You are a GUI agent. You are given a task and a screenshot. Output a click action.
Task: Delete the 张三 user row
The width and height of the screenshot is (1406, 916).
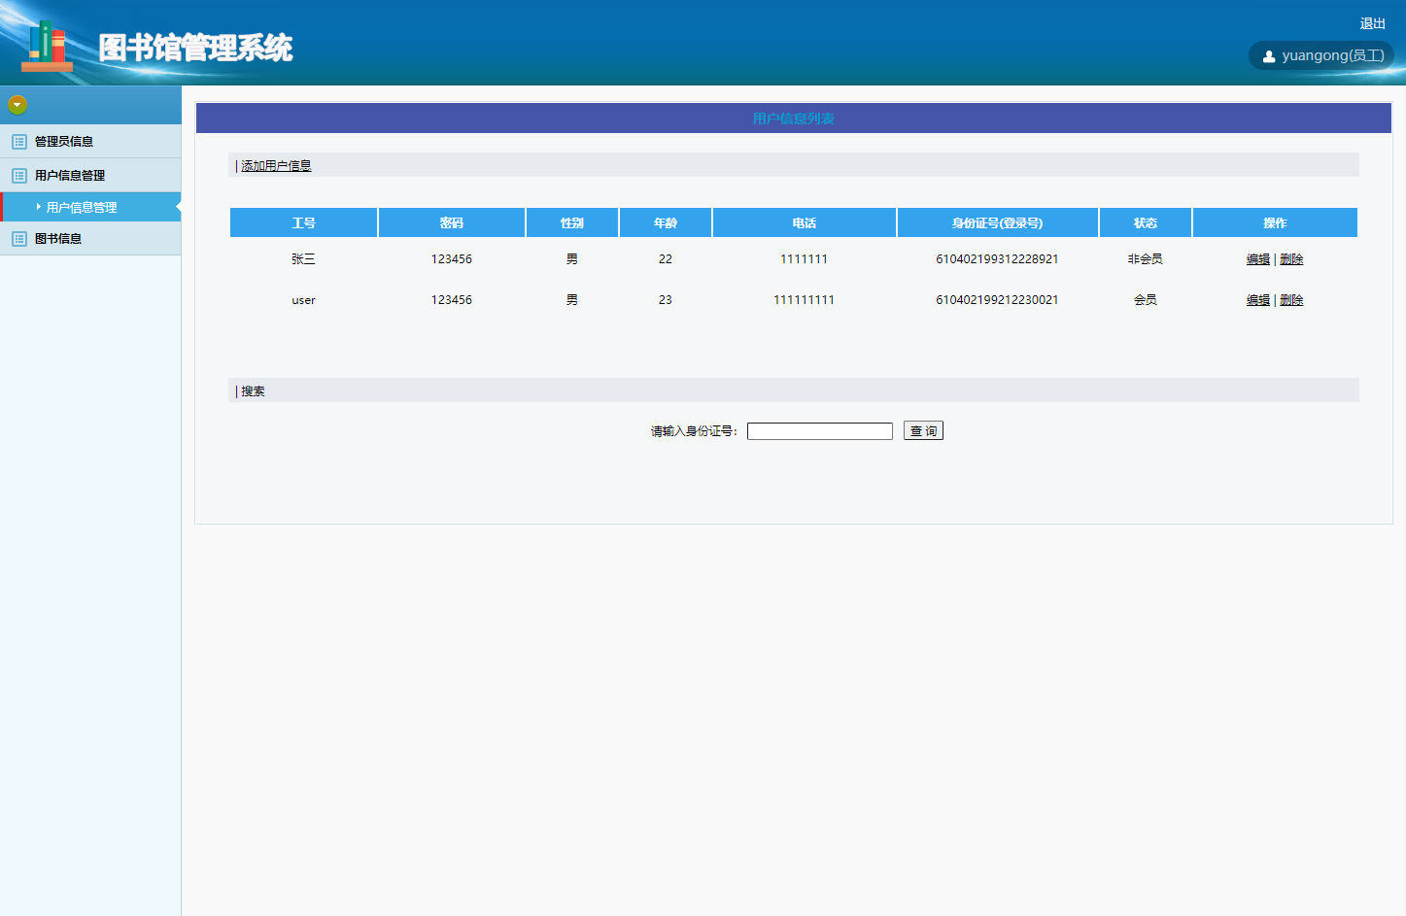click(x=1291, y=259)
